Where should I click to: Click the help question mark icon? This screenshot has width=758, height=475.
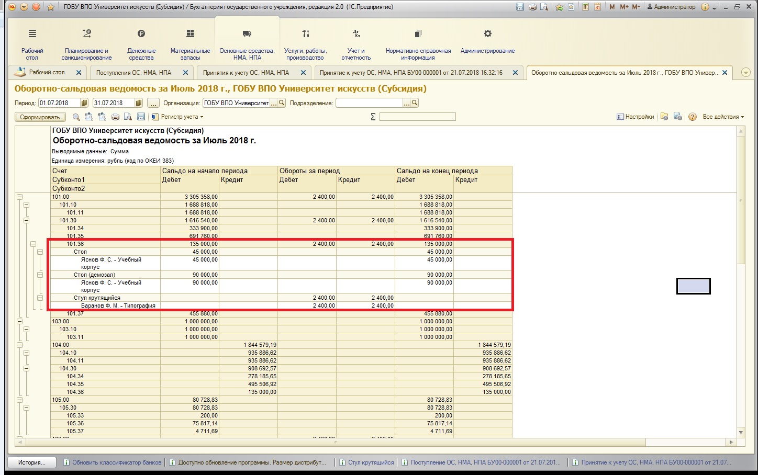tap(692, 117)
